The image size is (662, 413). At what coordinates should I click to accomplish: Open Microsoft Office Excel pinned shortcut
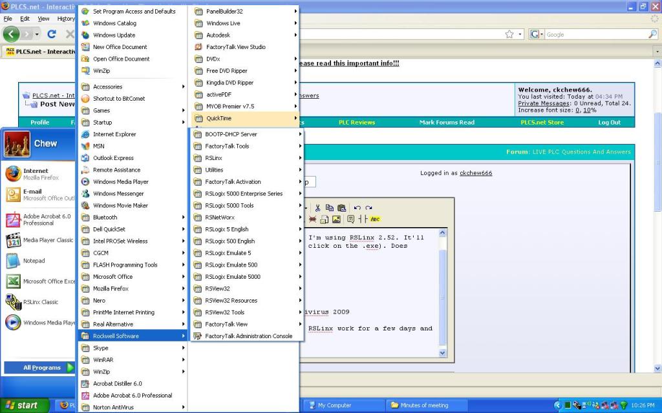[x=40, y=281]
